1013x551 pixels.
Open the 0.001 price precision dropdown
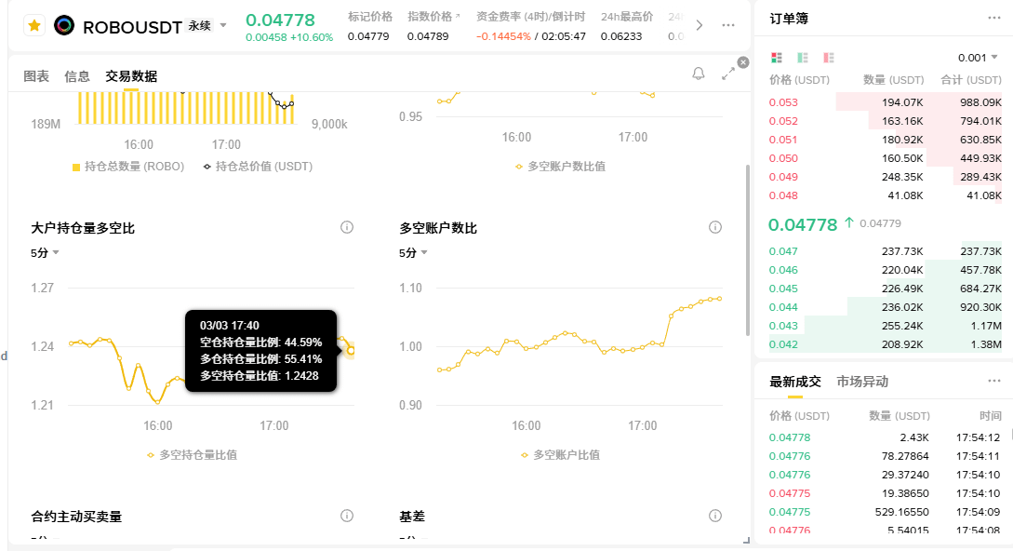click(x=978, y=58)
